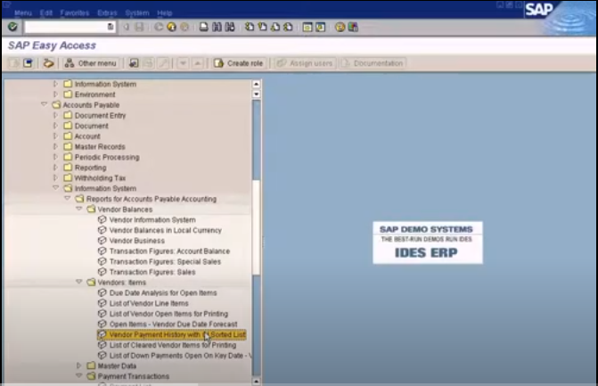Select Vendor Information System report
598x386 pixels.
(152, 219)
